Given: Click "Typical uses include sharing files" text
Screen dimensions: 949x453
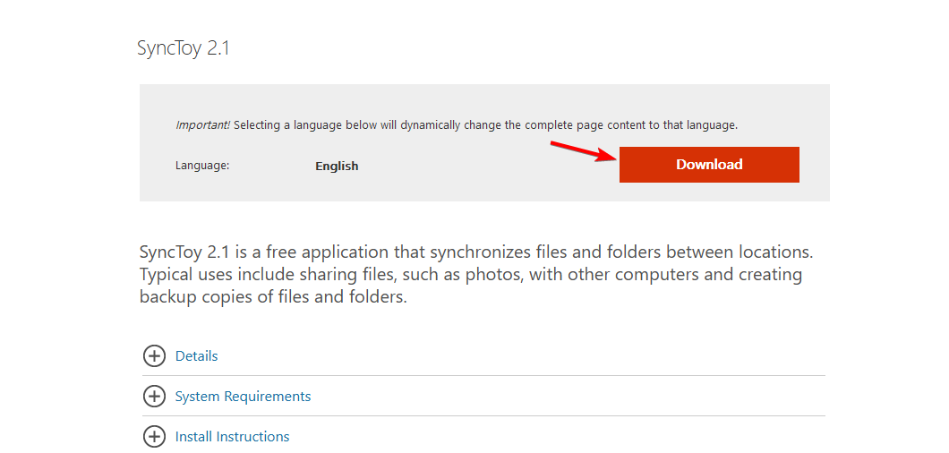Looking at the screenshot, I should 269,274.
